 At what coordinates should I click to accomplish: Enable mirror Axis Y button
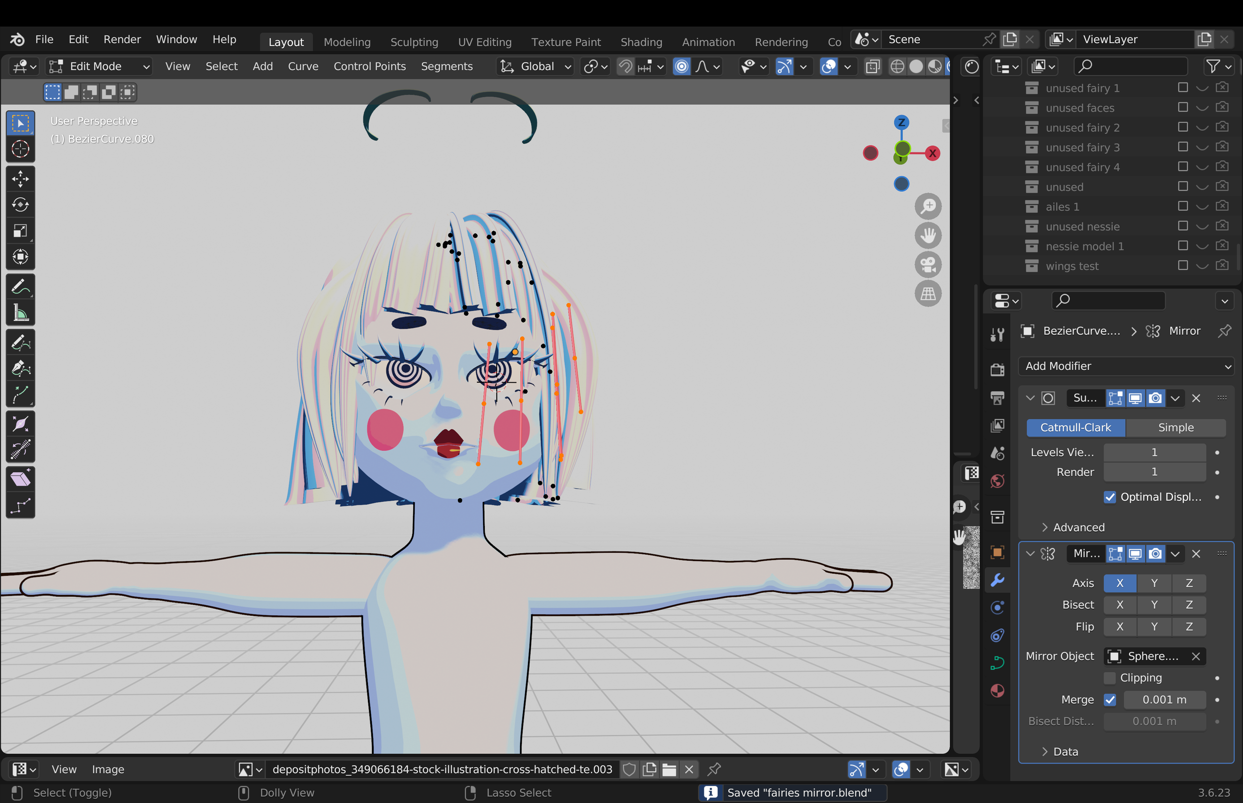pyautogui.click(x=1154, y=583)
